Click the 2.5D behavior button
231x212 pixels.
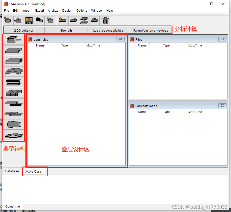[24, 30]
